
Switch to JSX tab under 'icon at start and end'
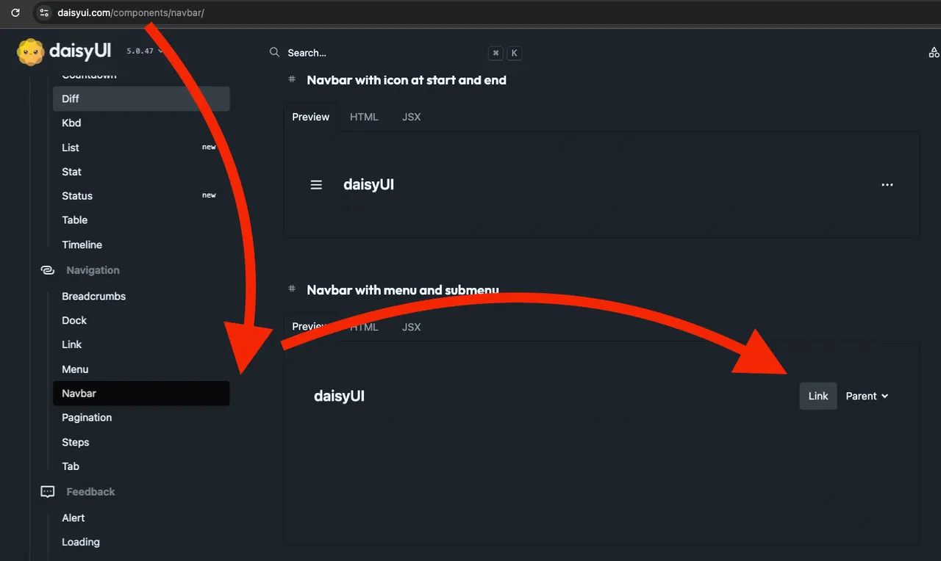[x=412, y=117]
